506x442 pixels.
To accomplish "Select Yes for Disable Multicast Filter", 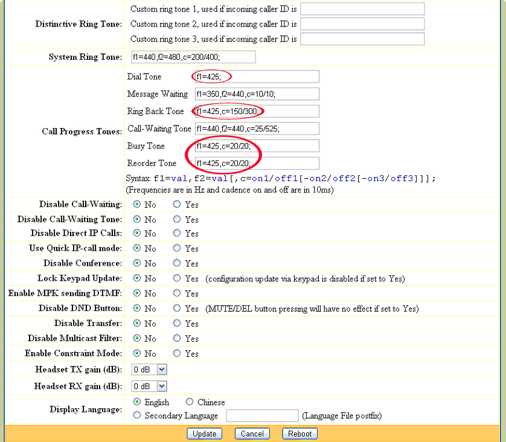I will (176, 338).
